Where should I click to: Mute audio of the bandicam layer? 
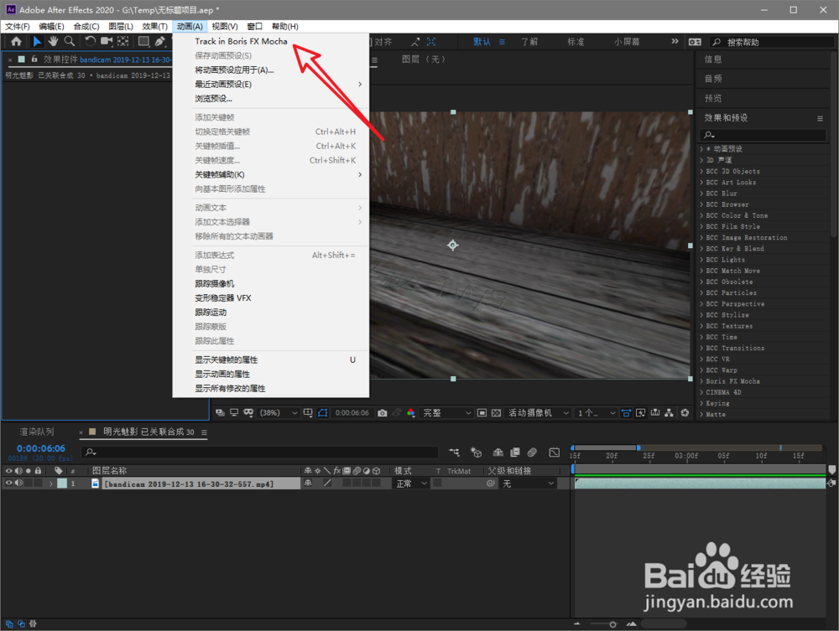tap(18, 483)
